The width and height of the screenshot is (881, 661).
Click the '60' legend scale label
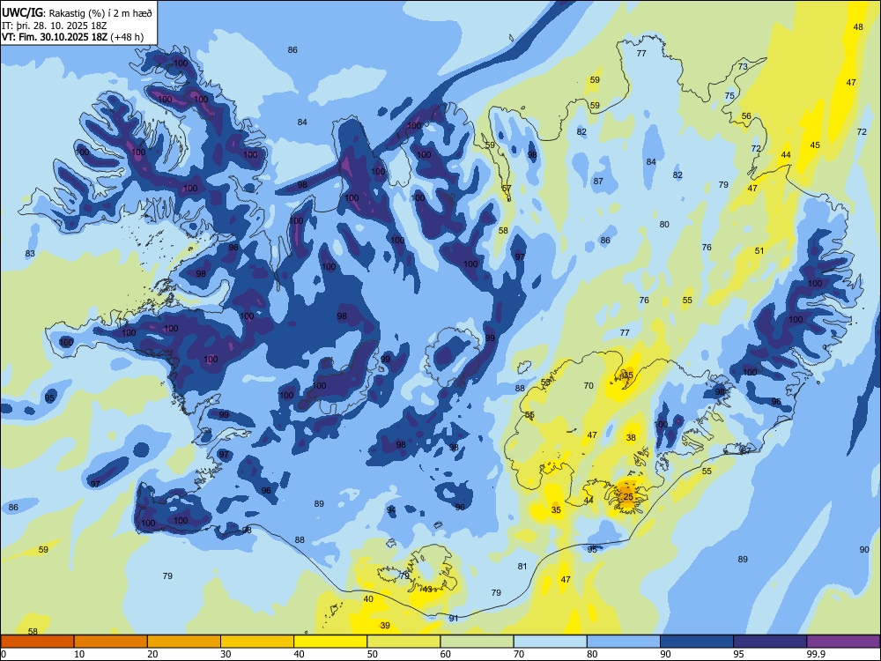tap(446, 654)
